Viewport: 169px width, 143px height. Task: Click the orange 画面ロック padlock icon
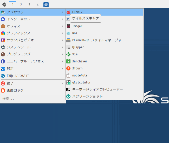tap(3, 90)
